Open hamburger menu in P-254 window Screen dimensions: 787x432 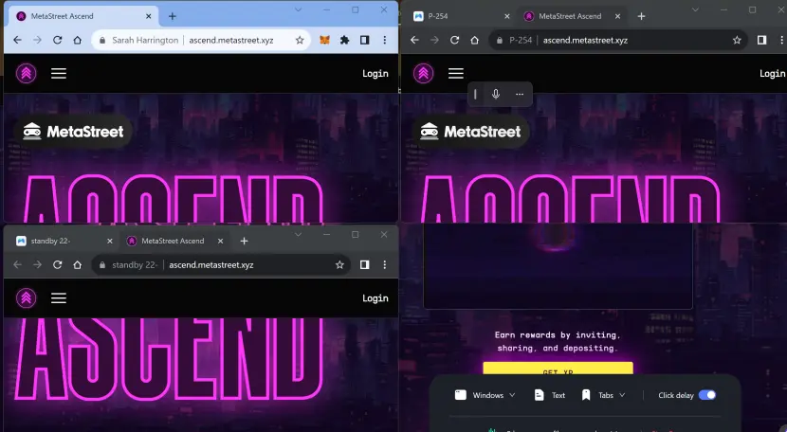coord(456,74)
